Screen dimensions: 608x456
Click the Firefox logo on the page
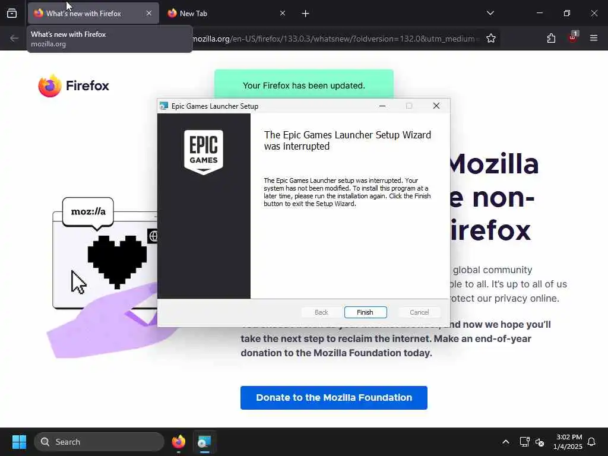(74, 85)
